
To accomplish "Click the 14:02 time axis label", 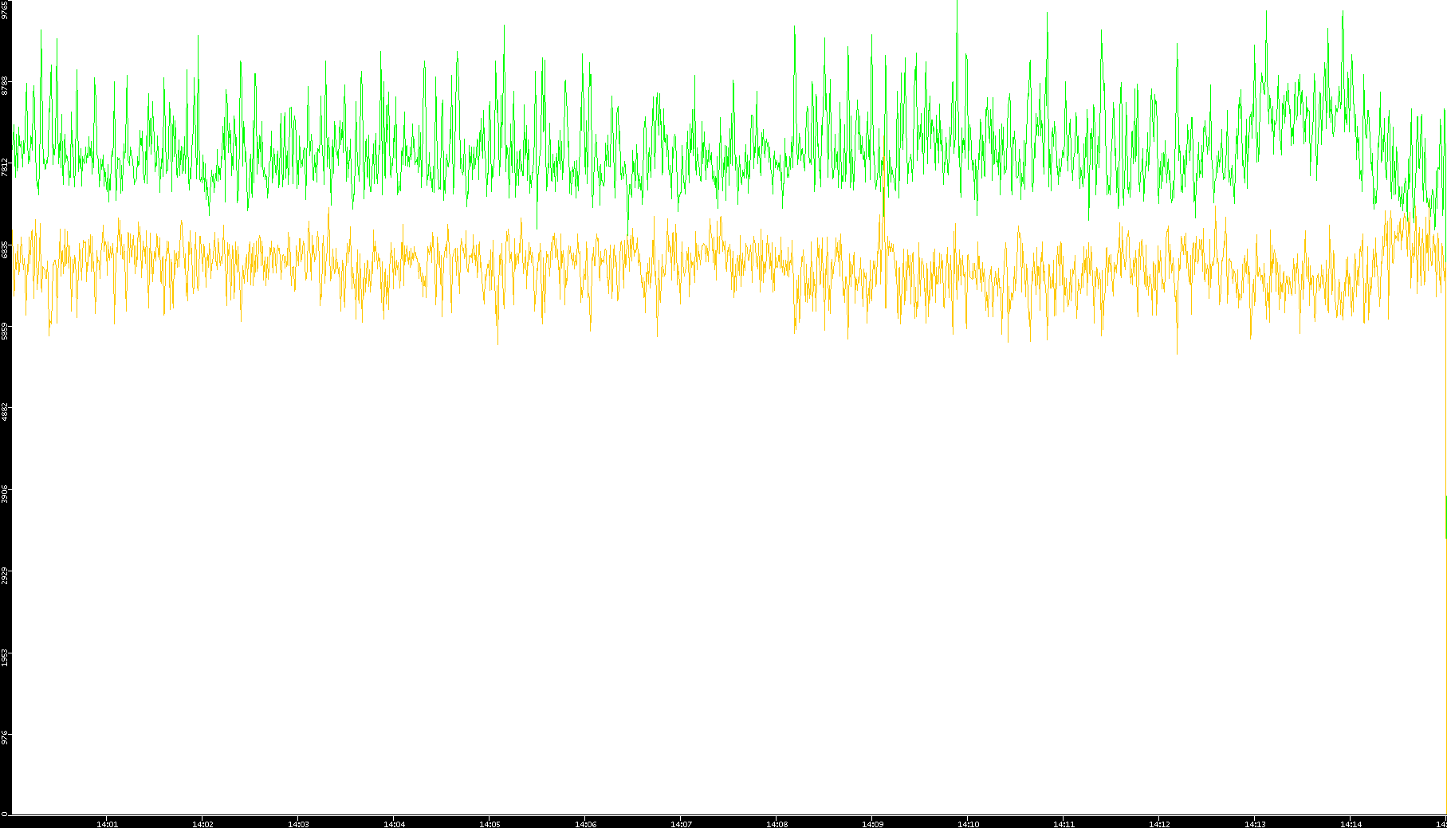I will coord(203,824).
